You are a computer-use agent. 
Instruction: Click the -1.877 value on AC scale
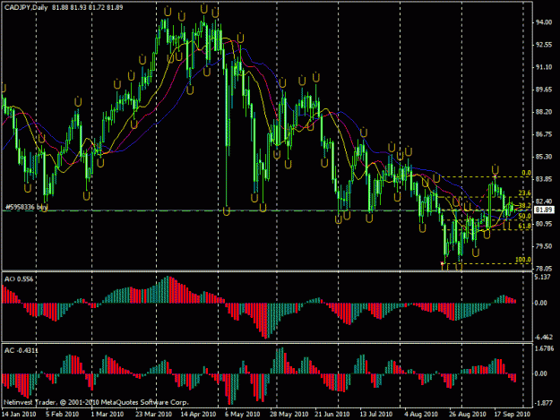pyautogui.click(x=543, y=403)
